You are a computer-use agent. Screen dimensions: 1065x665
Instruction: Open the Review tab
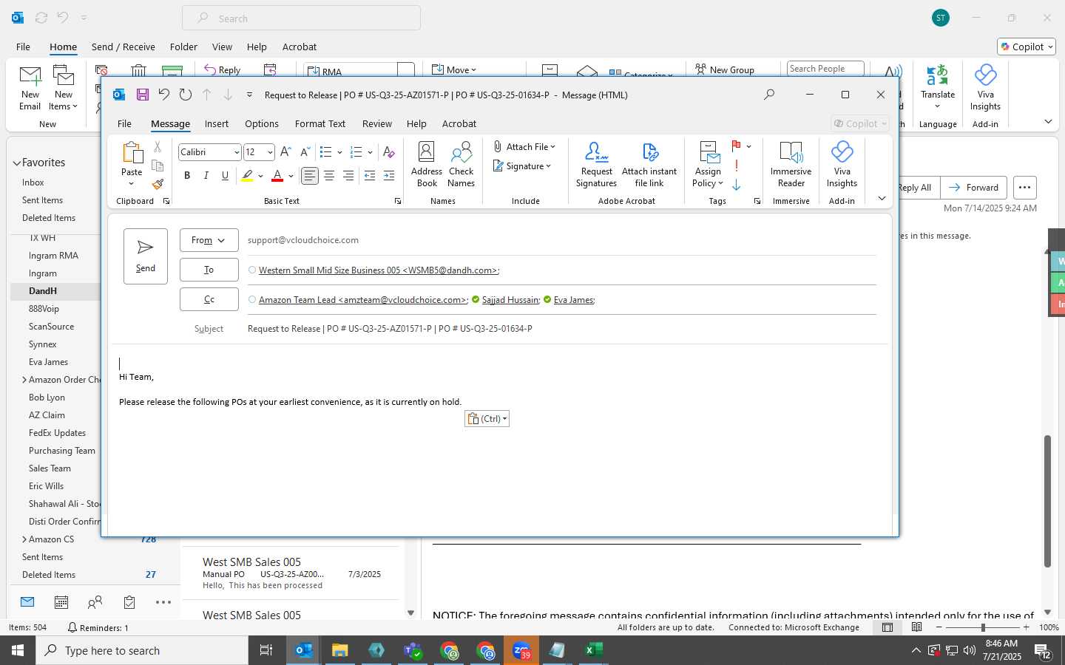click(377, 123)
